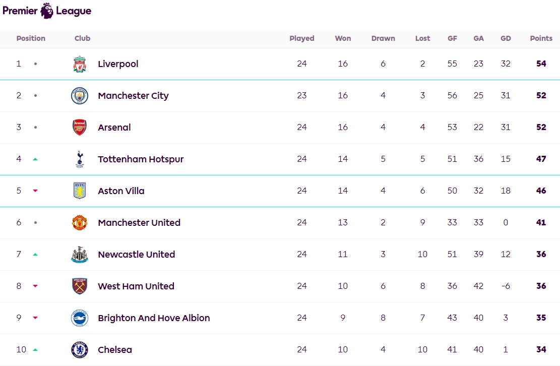The height and width of the screenshot is (366, 560).
Task: Click the Position column header
Action: 31,38
